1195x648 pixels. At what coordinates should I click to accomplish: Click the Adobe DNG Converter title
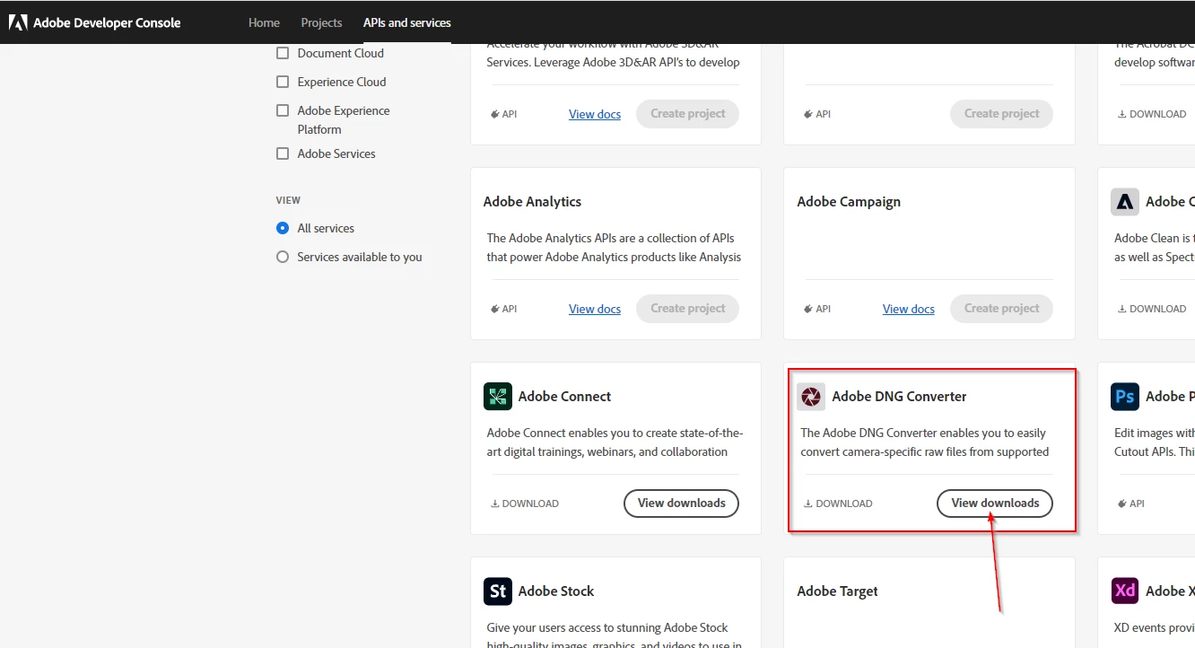coord(899,396)
